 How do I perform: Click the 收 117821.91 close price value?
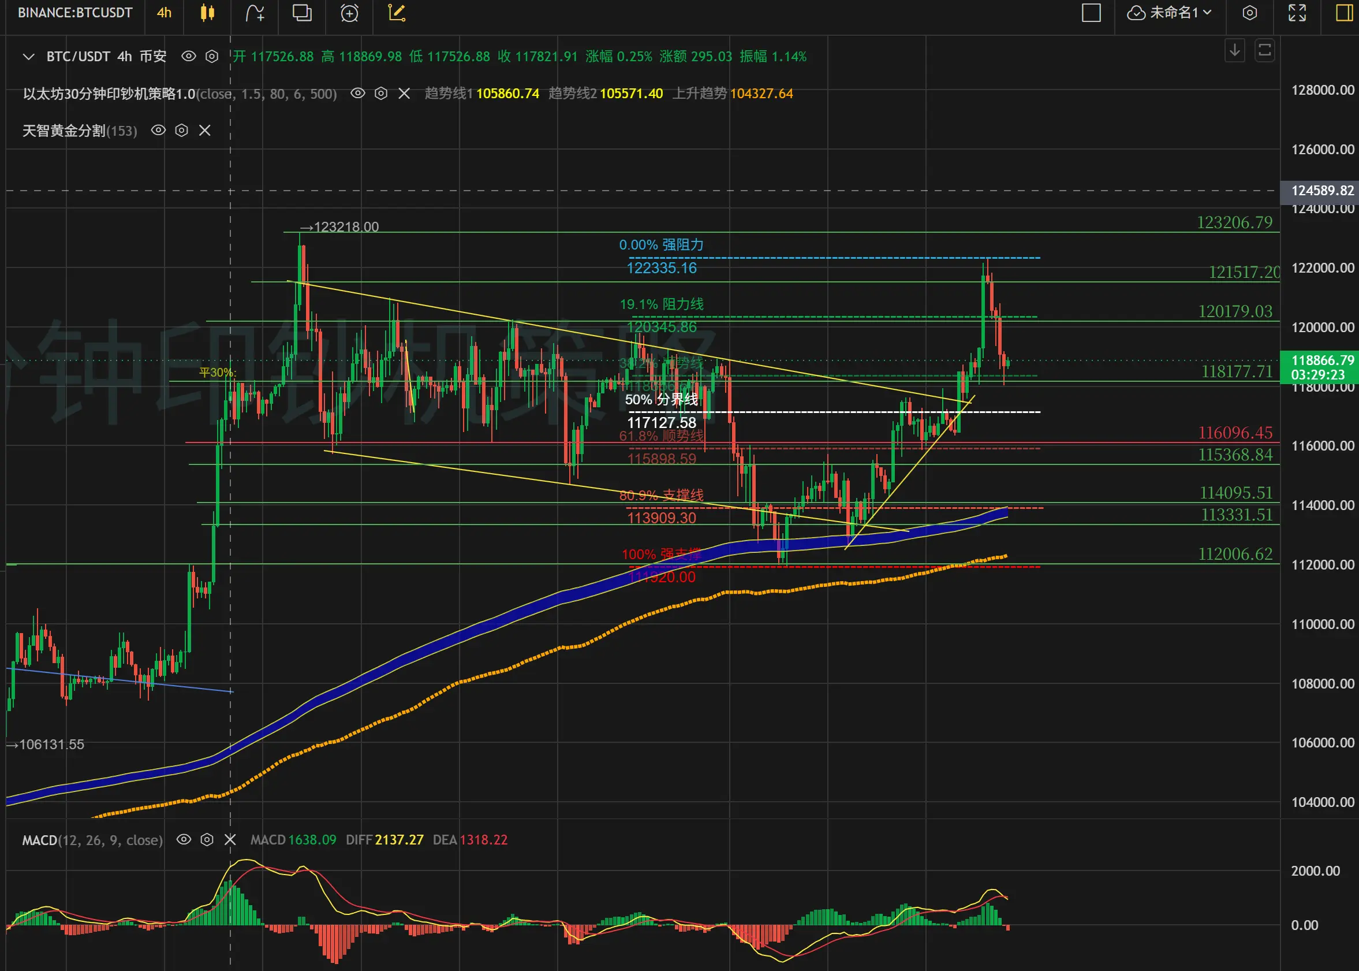(x=538, y=57)
